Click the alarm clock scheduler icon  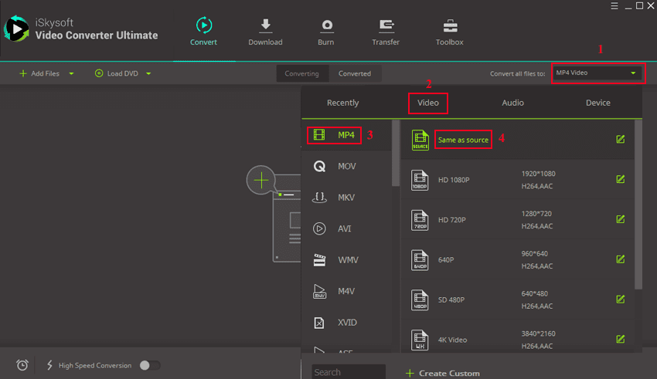(x=22, y=365)
